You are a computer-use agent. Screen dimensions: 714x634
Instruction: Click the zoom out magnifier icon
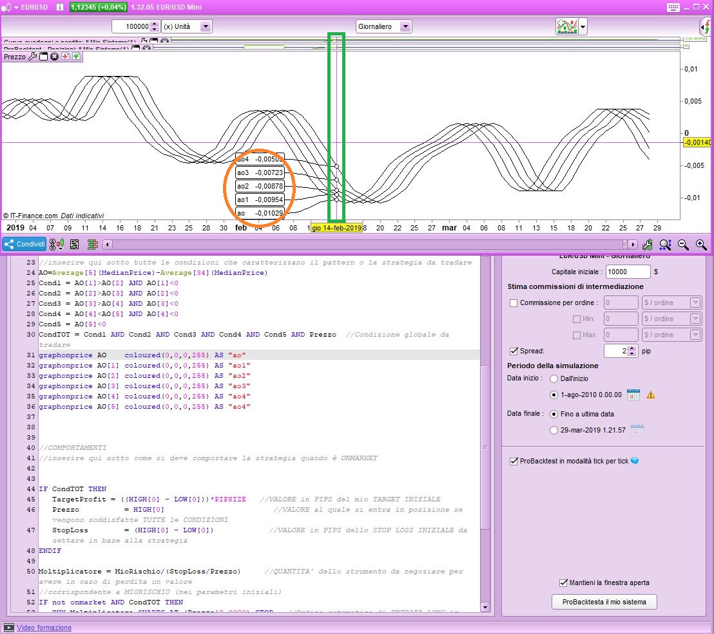pos(684,245)
